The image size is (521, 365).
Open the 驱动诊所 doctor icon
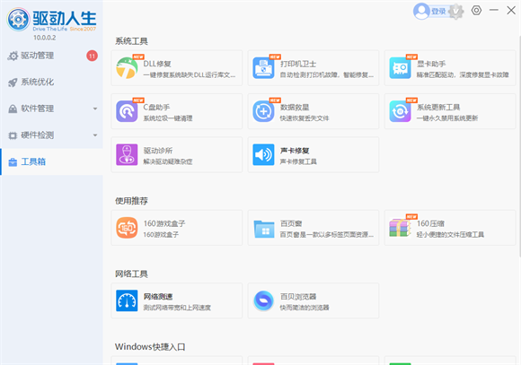[127, 154]
